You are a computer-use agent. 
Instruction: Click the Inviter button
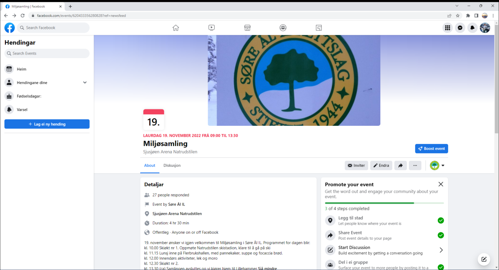point(356,165)
